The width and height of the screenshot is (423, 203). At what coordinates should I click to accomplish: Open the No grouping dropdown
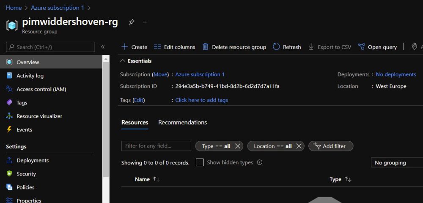[x=397, y=162]
